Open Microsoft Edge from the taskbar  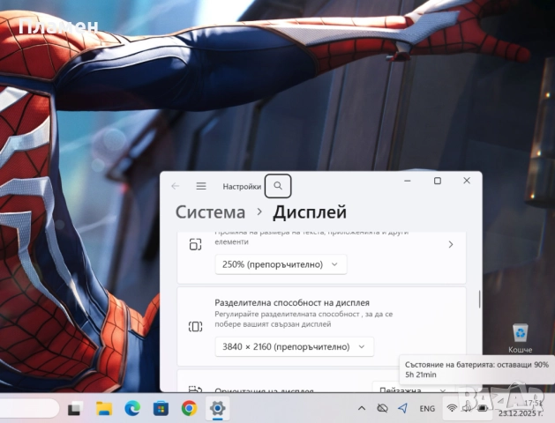point(132,409)
